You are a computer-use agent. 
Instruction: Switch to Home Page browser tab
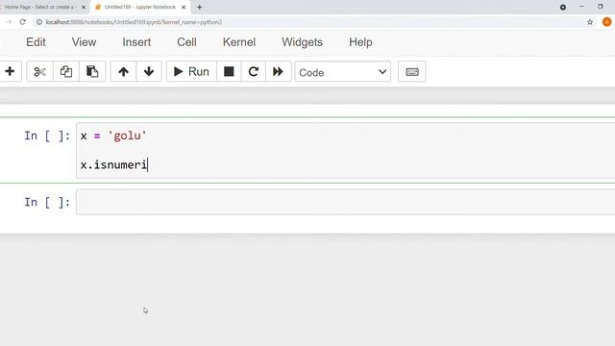39,7
